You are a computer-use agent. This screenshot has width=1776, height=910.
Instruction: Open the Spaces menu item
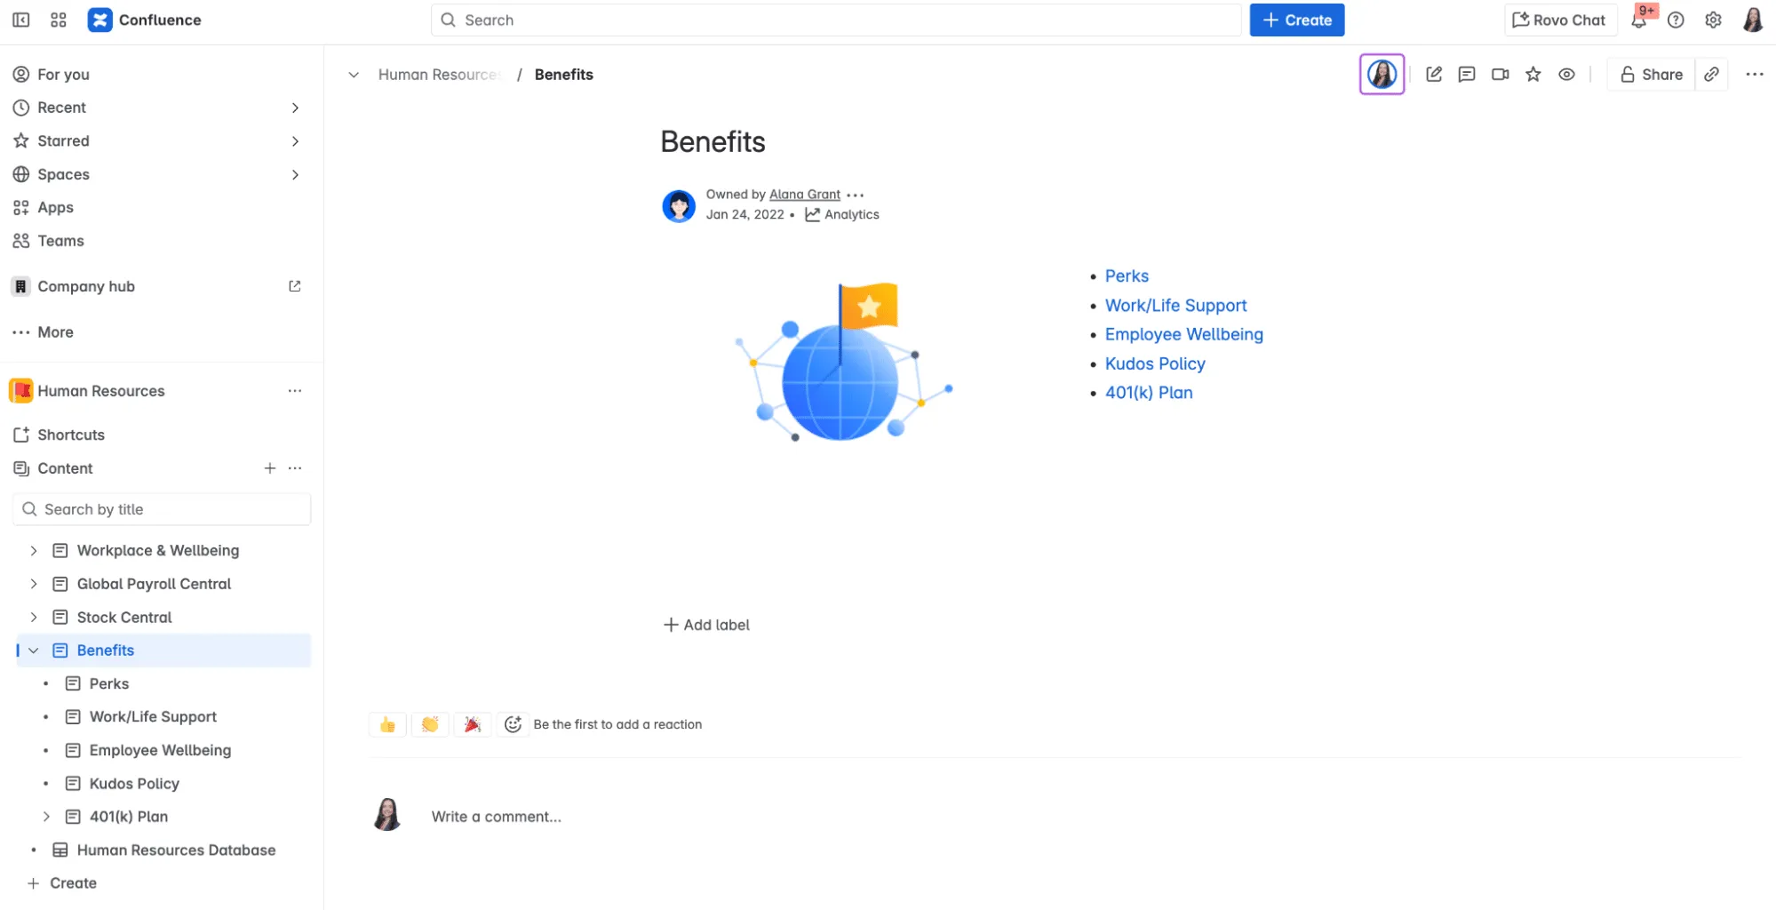point(63,174)
